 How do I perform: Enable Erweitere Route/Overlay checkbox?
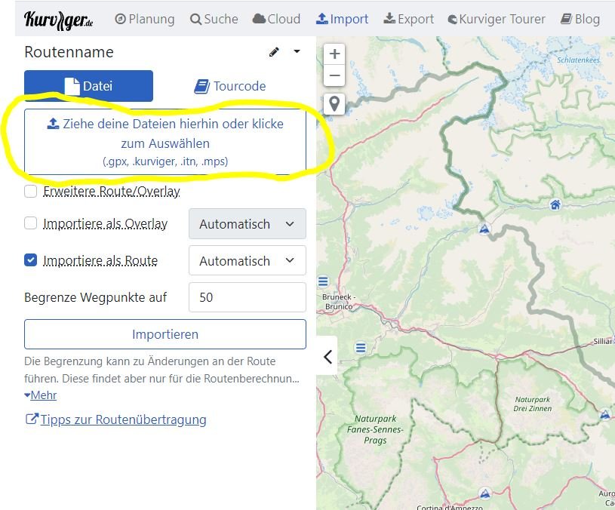pyautogui.click(x=31, y=192)
